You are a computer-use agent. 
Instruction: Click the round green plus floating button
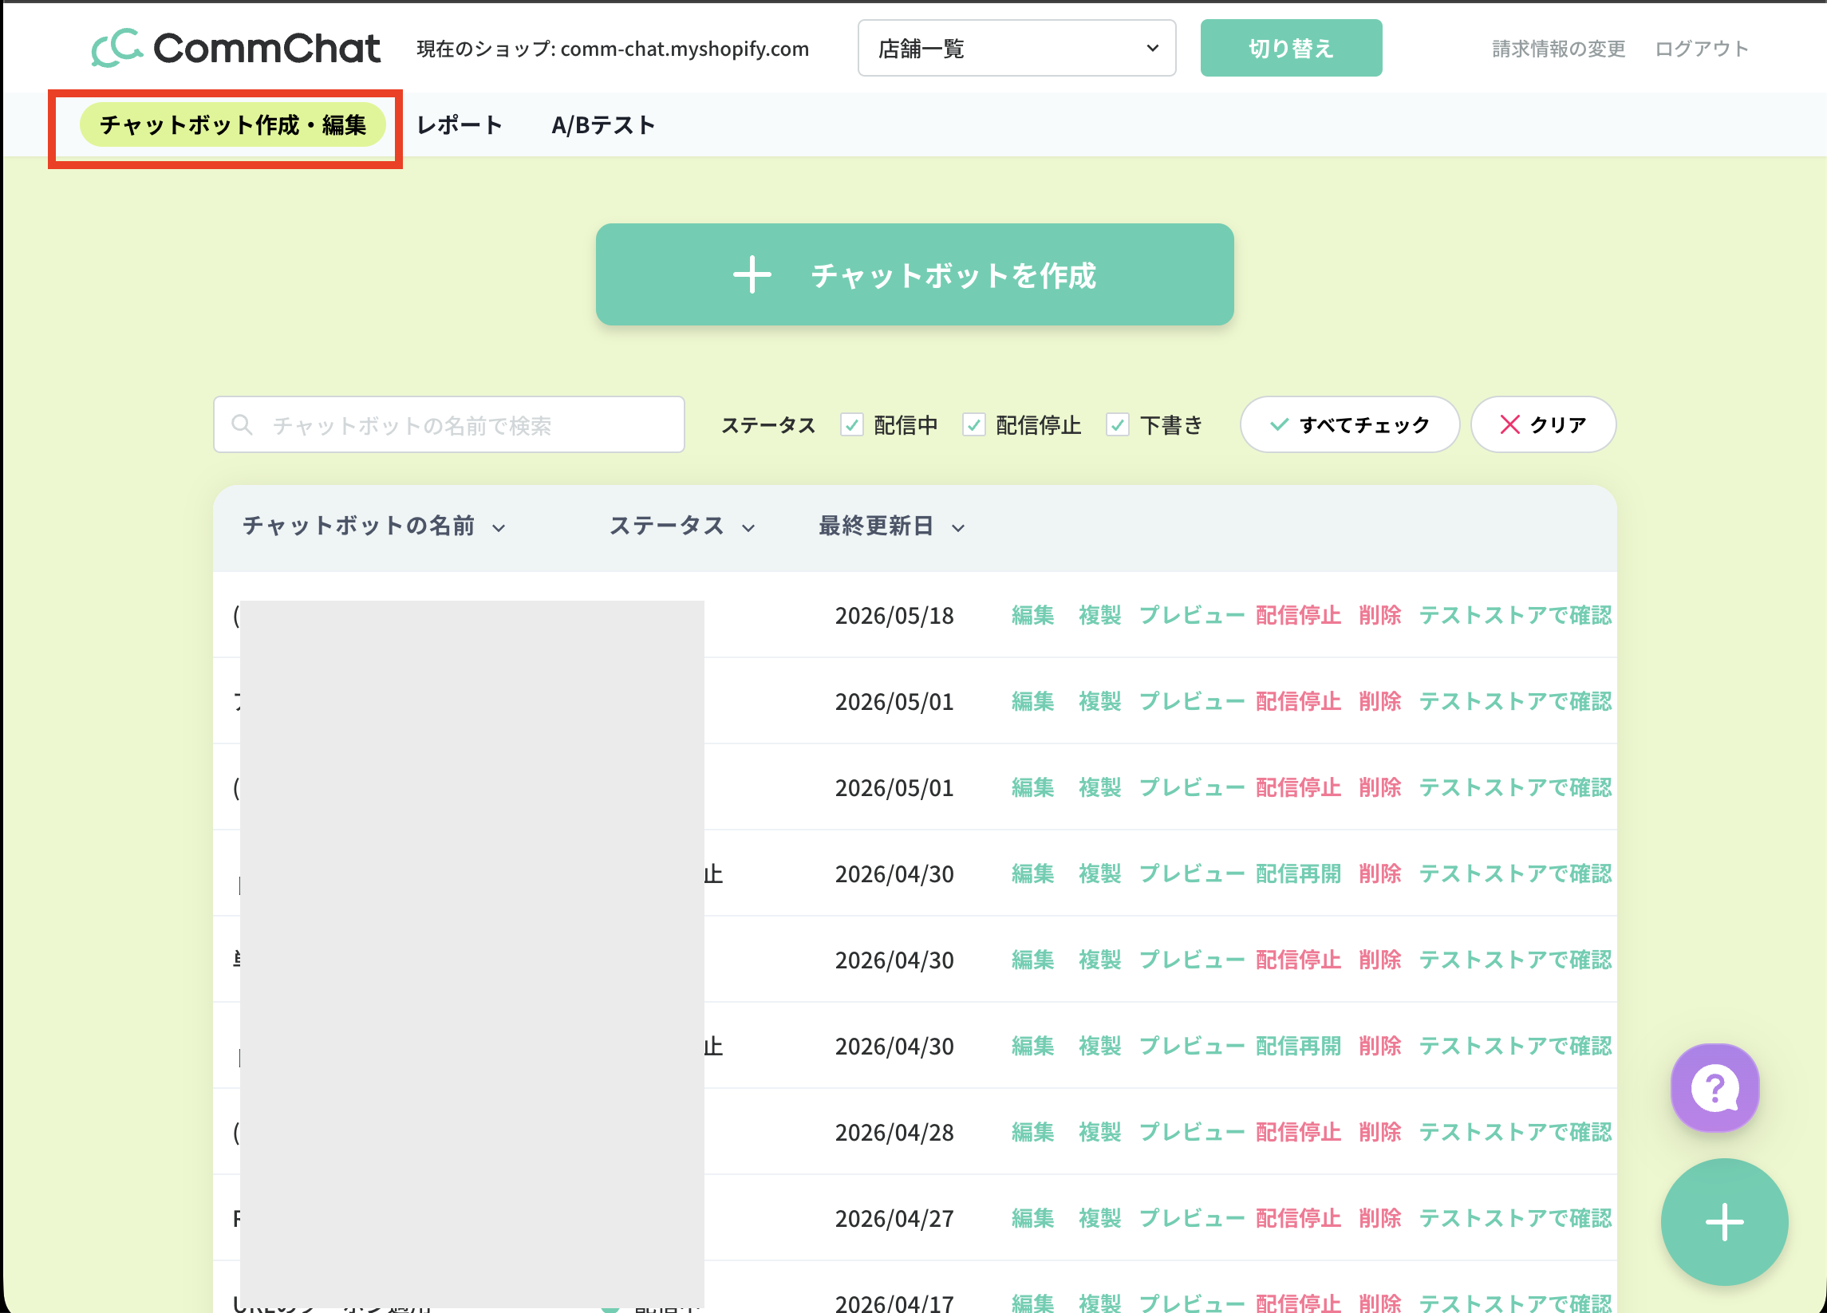(1724, 1222)
